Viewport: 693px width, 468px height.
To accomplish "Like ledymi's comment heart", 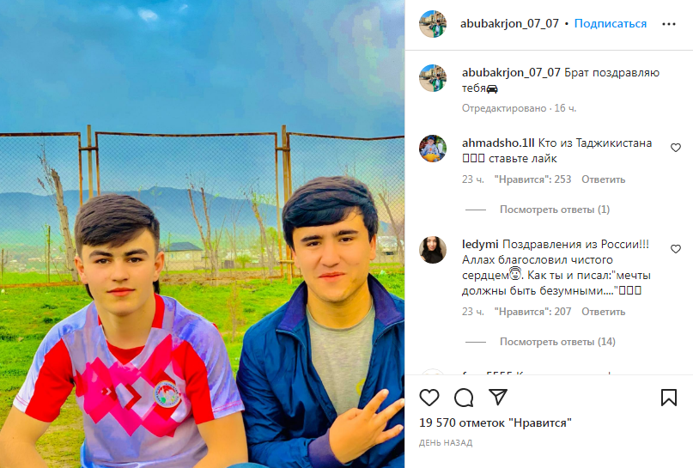I will pos(675,249).
